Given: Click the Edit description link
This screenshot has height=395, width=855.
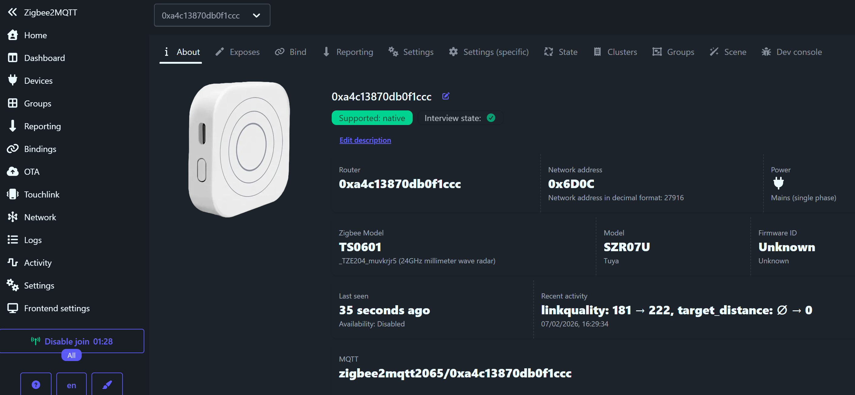Looking at the screenshot, I should [365, 140].
